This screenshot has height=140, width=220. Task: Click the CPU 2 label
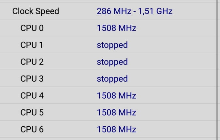(32, 62)
